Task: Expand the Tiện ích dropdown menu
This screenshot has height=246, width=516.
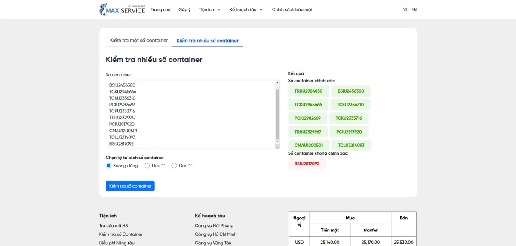Action: (x=209, y=9)
